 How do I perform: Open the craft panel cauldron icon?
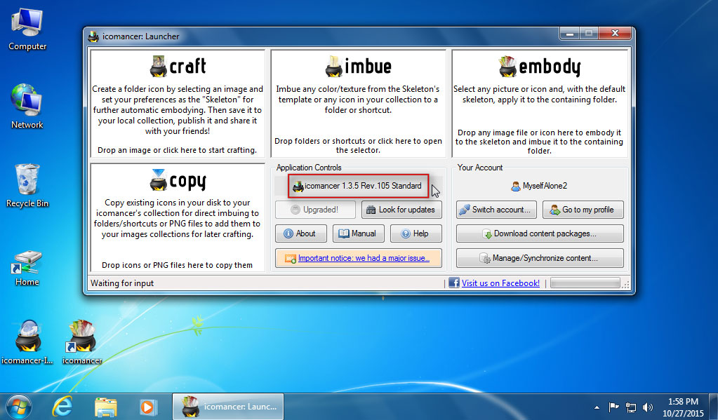tap(159, 67)
